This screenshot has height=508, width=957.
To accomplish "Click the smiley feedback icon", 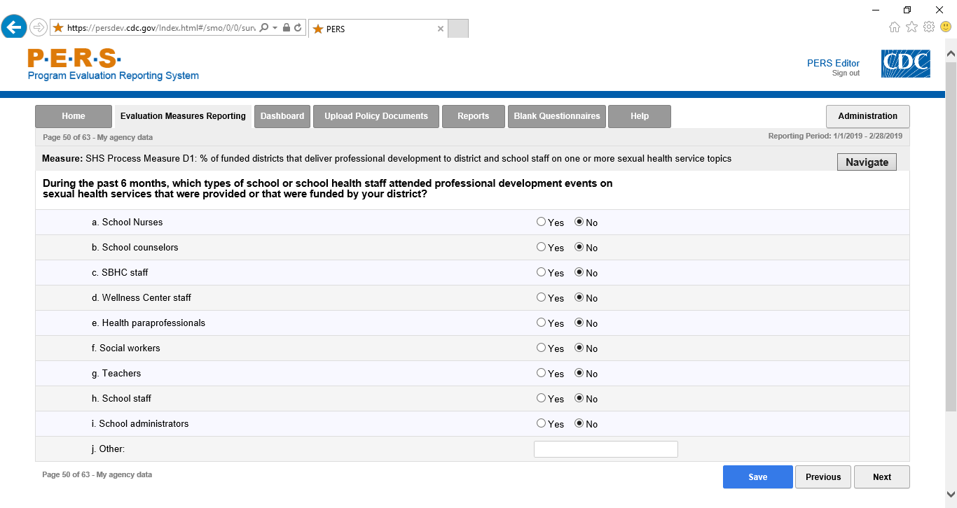I will pos(945,27).
